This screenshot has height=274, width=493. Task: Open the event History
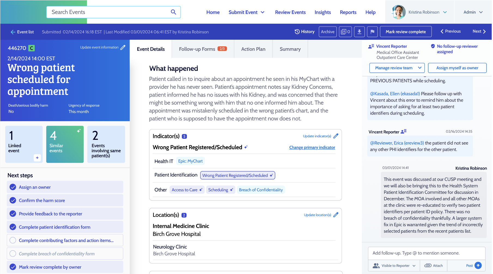click(x=304, y=32)
